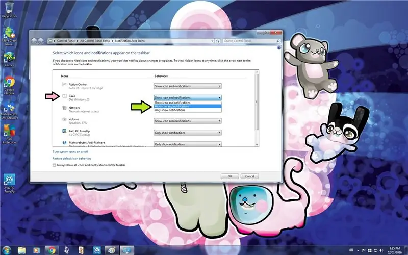This screenshot has width=408, height=255.
Task: Click the GWX Windows logo icon
Action: point(64,96)
